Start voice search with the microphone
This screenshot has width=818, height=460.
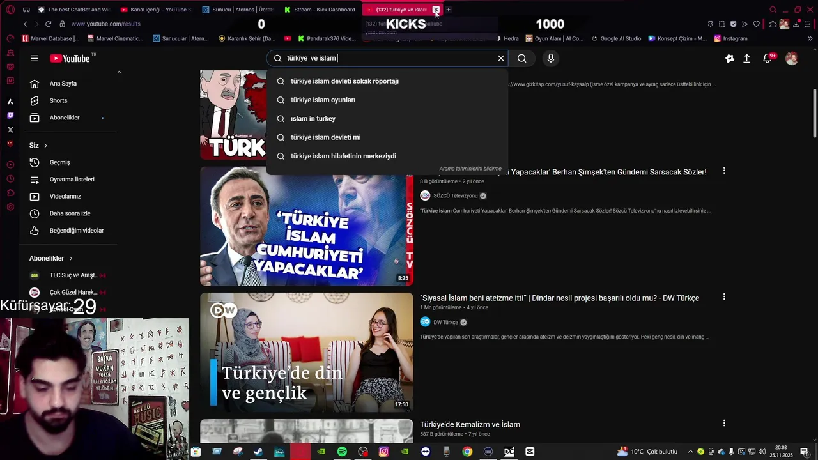[551, 58]
